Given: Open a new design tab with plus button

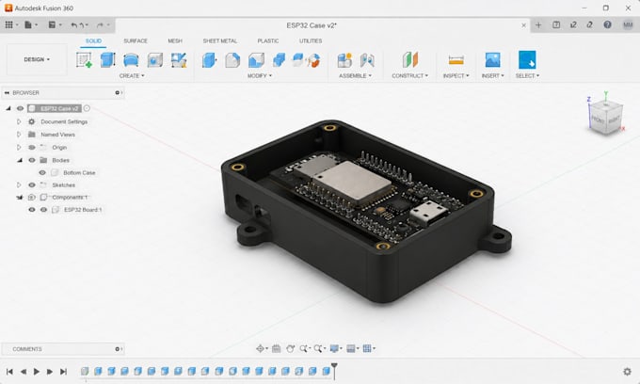Looking at the screenshot, I should pos(538,24).
